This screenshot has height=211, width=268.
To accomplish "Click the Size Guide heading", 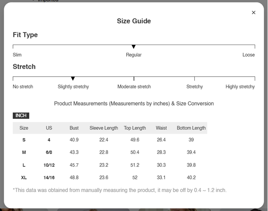I will (134, 21).
